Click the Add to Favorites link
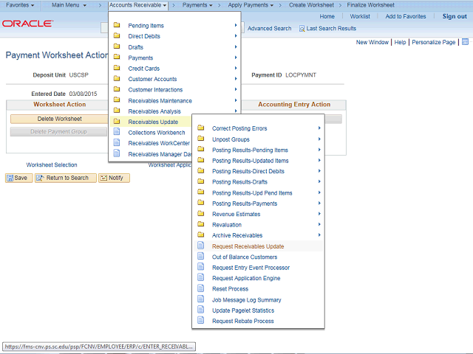This screenshot has height=354, width=473. [405, 16]
